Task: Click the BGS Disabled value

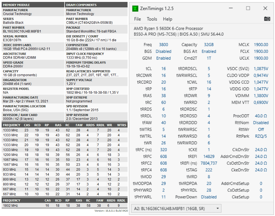Action: coord(164,51)
